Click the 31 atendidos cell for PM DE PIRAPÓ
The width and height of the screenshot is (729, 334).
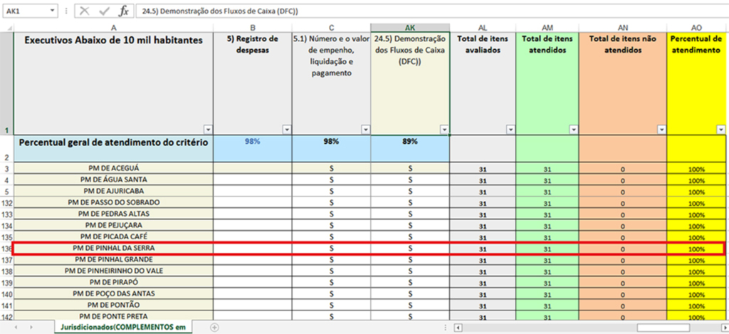pos(547,283)
